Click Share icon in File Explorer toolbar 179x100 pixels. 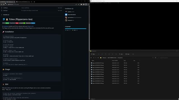coord(112,54)
